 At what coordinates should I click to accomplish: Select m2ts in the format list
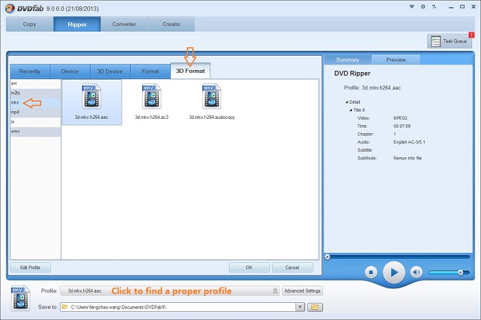pos(35,93)
